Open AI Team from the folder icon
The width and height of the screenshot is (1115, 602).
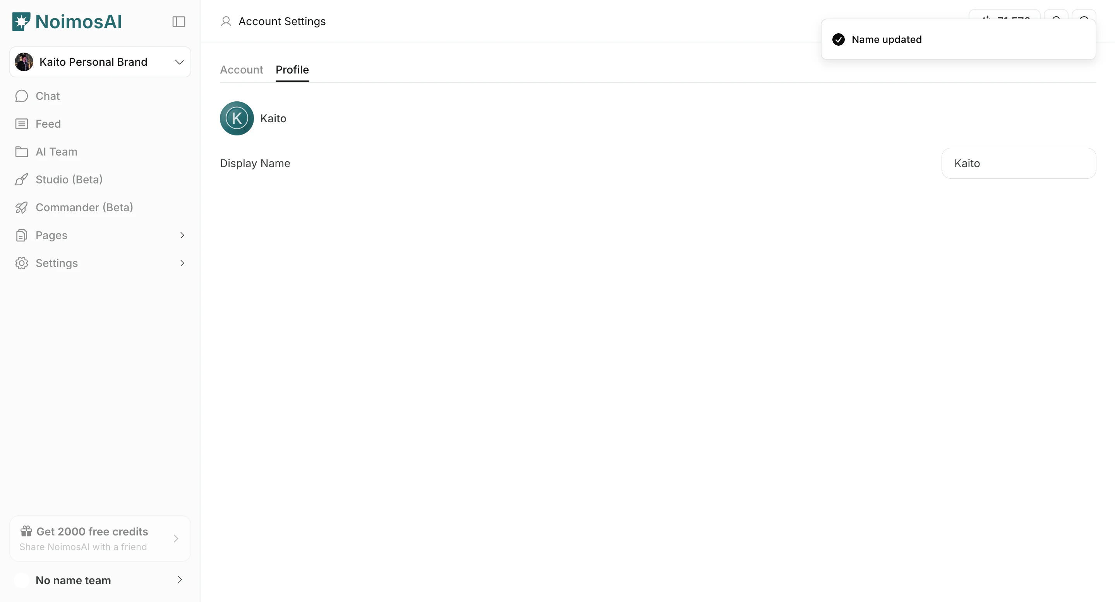coord(22,151)
